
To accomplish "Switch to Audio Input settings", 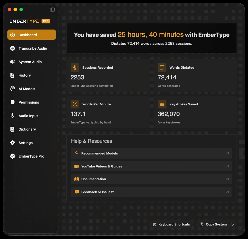I will coord(32,116).
